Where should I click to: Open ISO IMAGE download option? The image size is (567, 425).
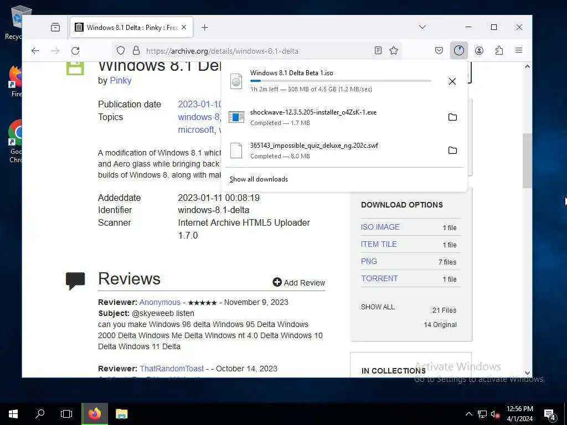[x=380, y=227]
